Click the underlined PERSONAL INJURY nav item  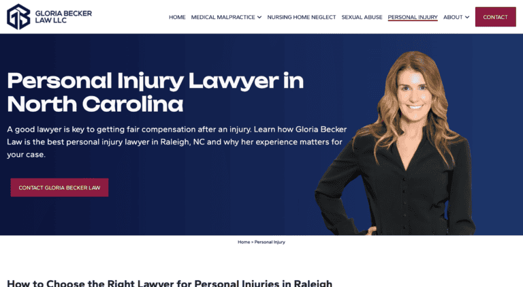[413, 17]
